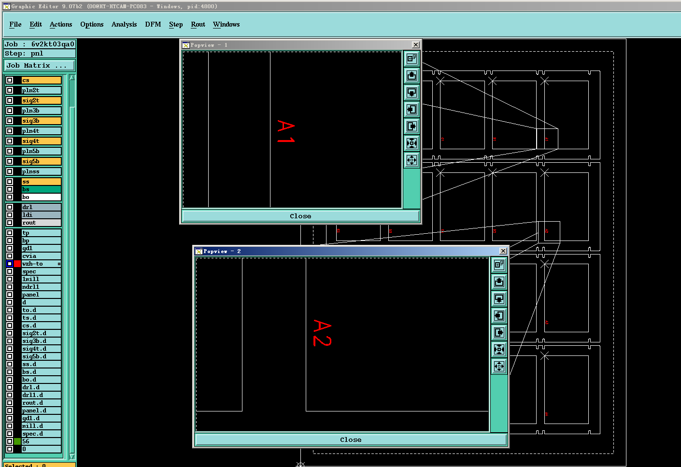Pan right in the Popview 2 window

pyautogui.click(x=499, y=332)
